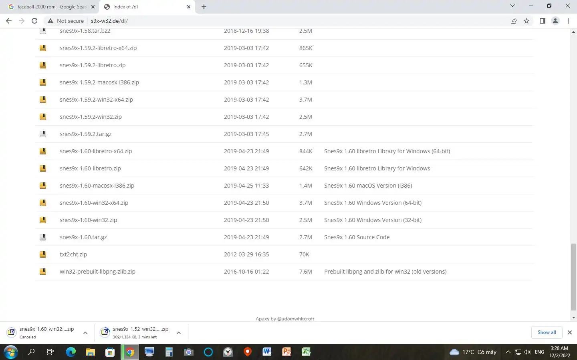The image size is (577, 360).
Task: Open PowerPoint from the taskbar
Action: (286, 352)
